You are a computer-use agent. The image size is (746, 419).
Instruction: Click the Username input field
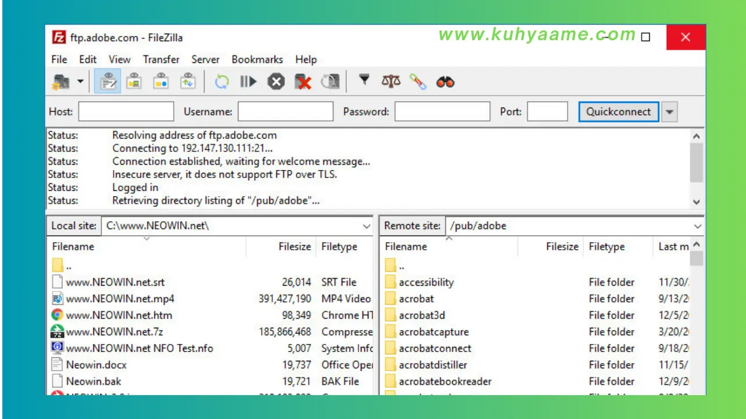(286, 112)
